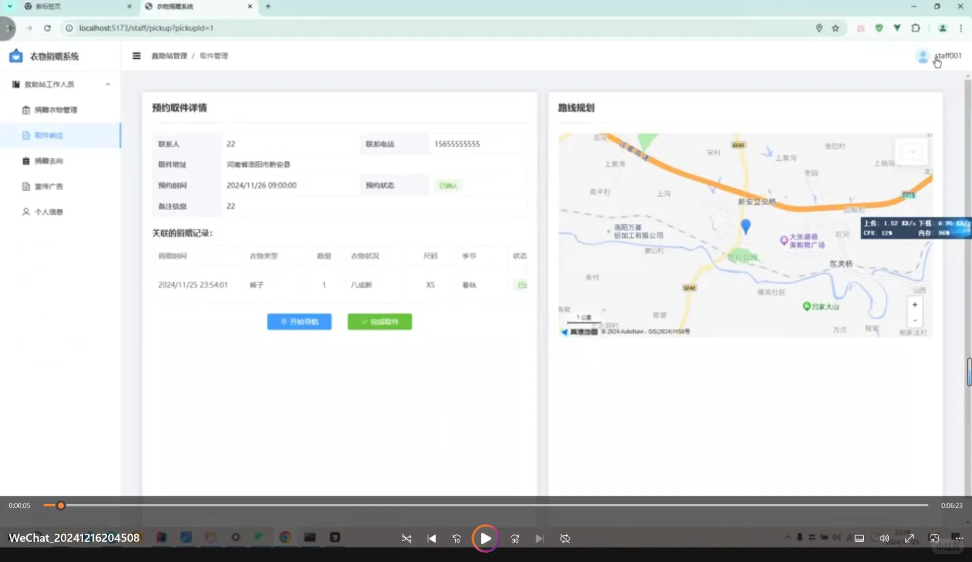The width and height of the screenshot is (972, 562).
Task: Open Chrome's three-dot settings menu
Action: 961,28
